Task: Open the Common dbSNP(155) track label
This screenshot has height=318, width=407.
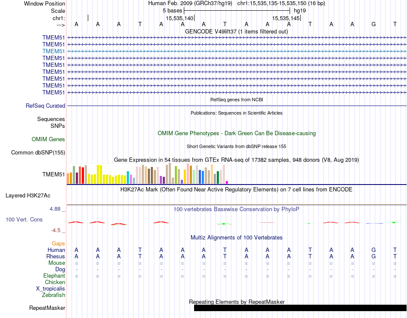Action: (38, 153)
